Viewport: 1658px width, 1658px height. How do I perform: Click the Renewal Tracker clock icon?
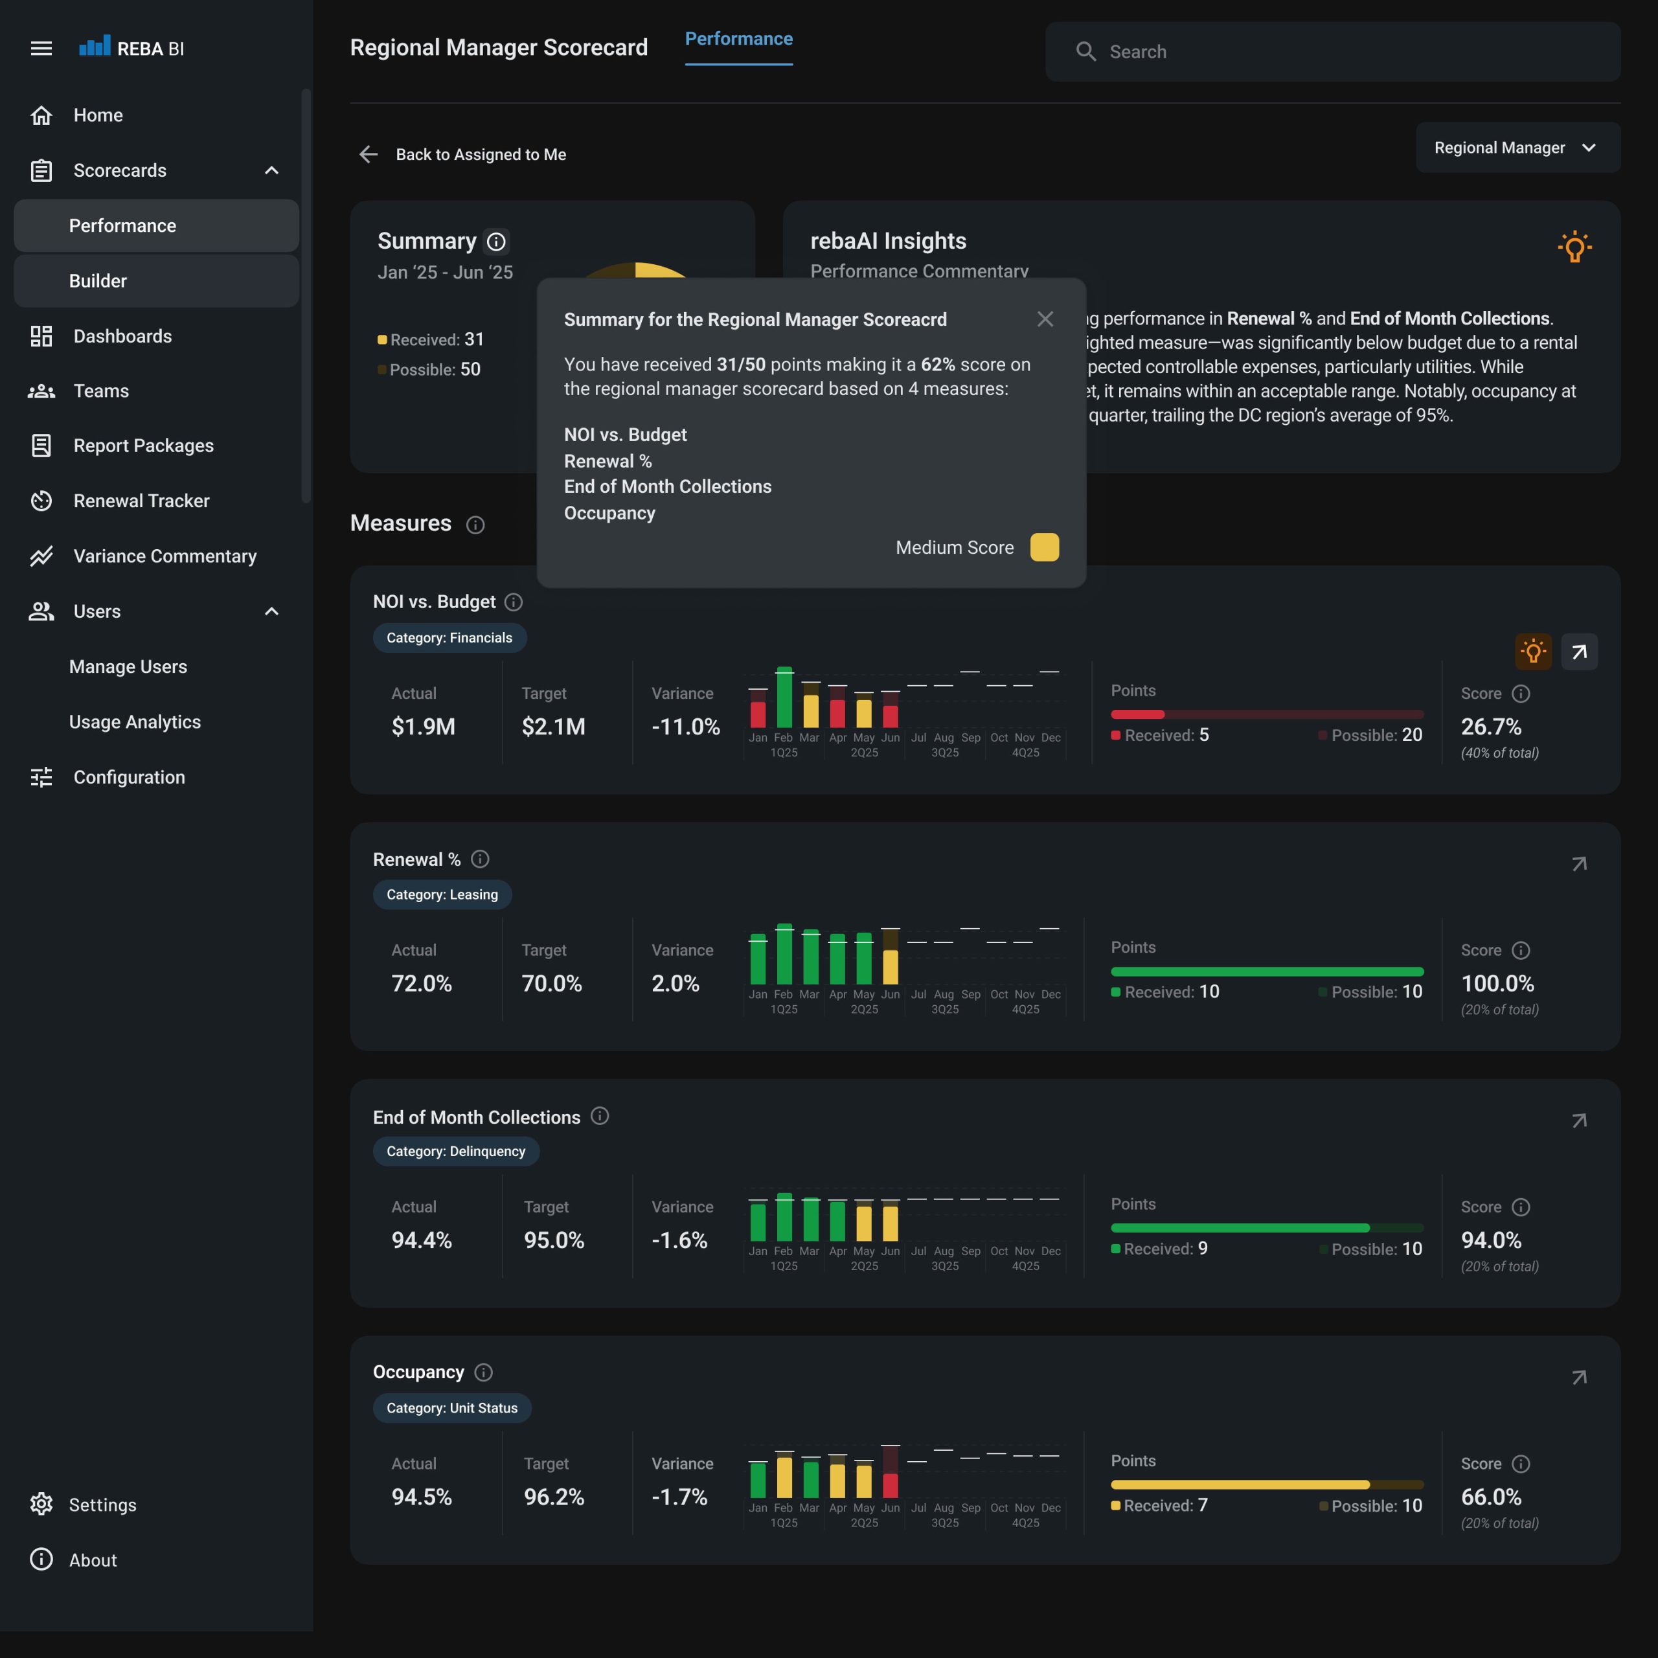[41, 501]
